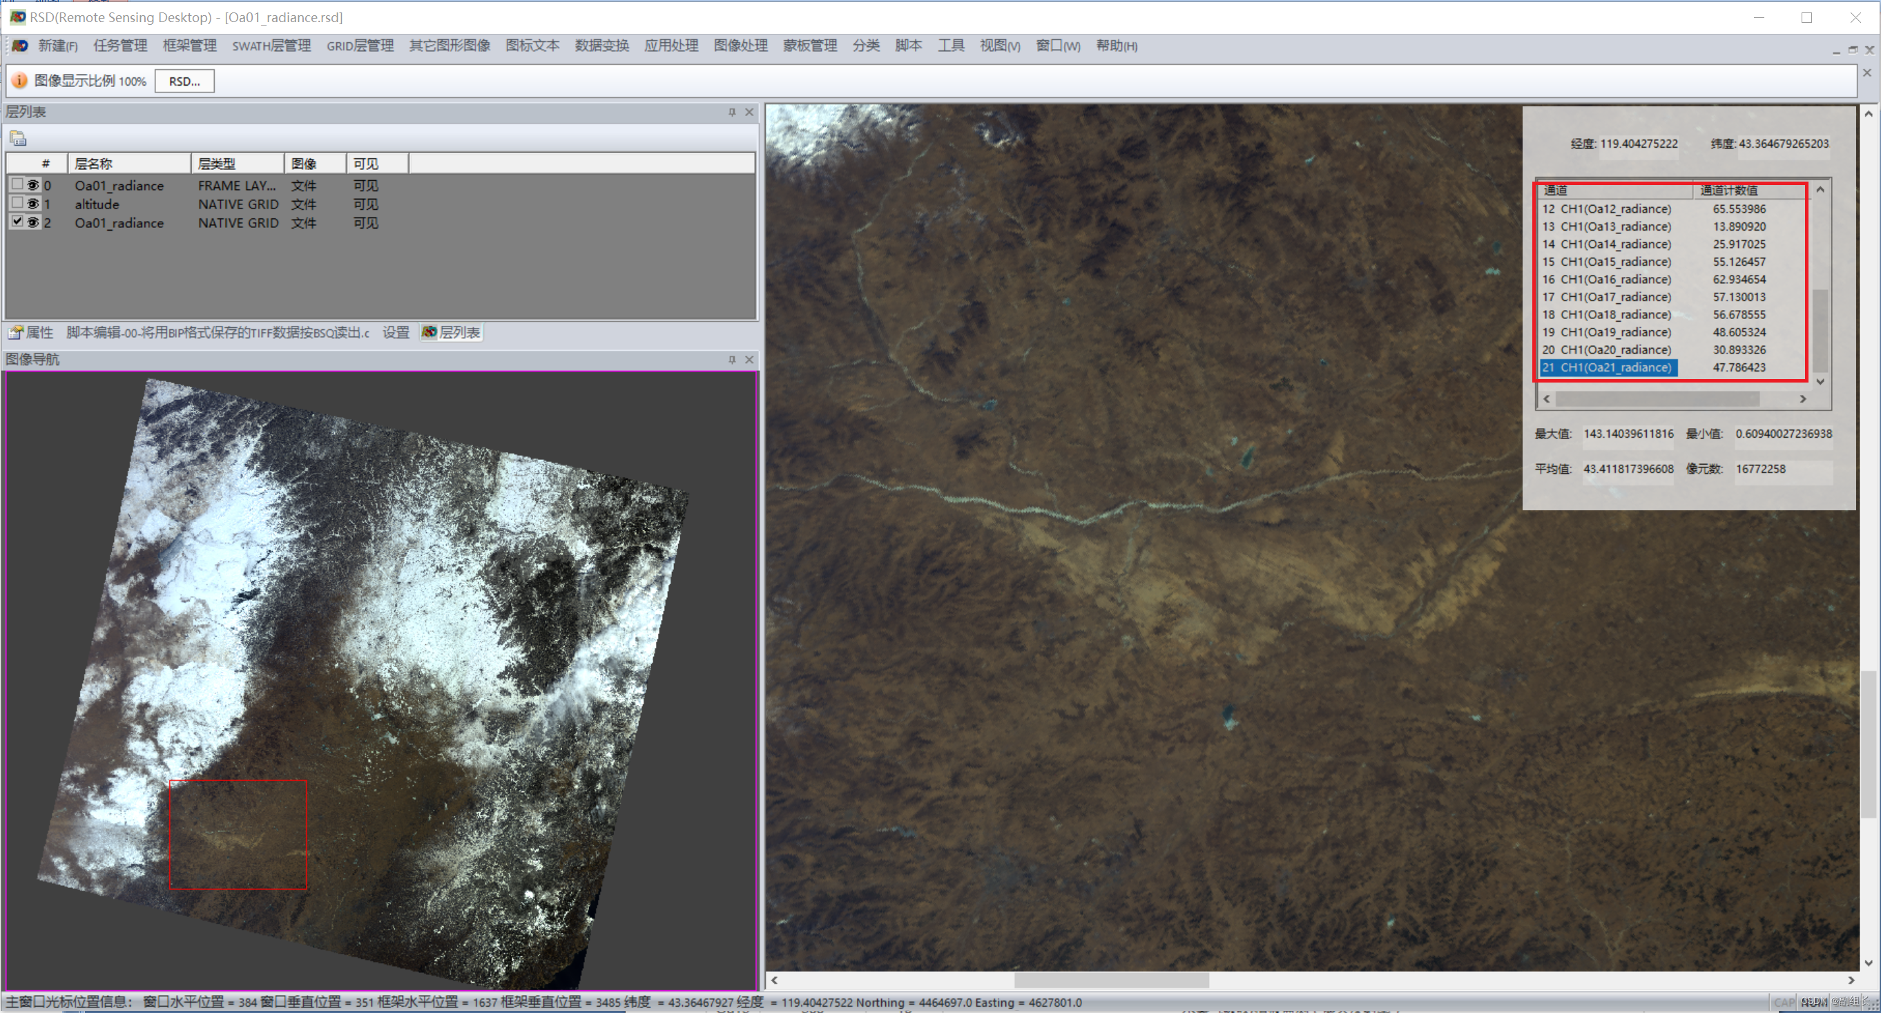This screenshot has height=1013, width=1881.
Task: Click the layer list toolbar properties icon
Action: [18, 138]
